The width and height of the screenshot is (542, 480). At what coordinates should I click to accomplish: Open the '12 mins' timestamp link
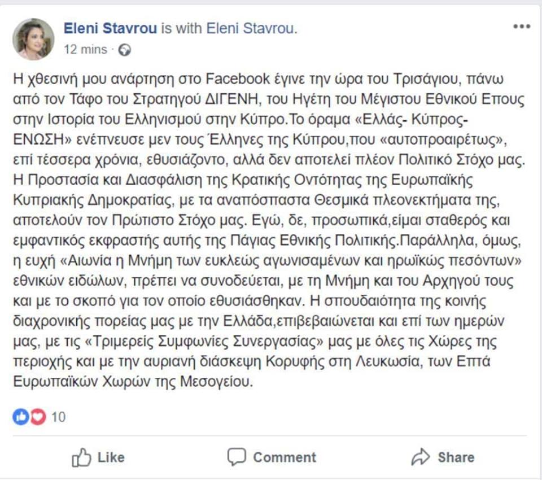click(x=85, y=50)
